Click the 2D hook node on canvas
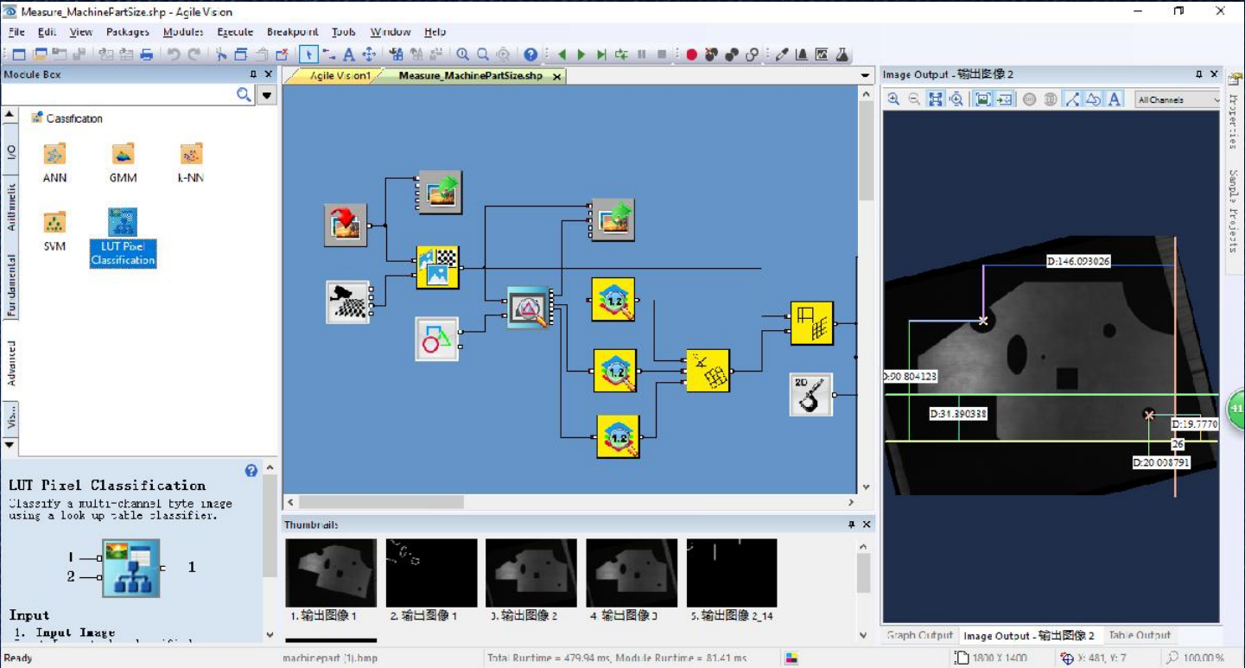 click(811, 395)
